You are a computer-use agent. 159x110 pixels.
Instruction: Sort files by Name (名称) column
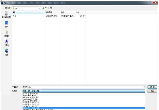click(29, 12)
